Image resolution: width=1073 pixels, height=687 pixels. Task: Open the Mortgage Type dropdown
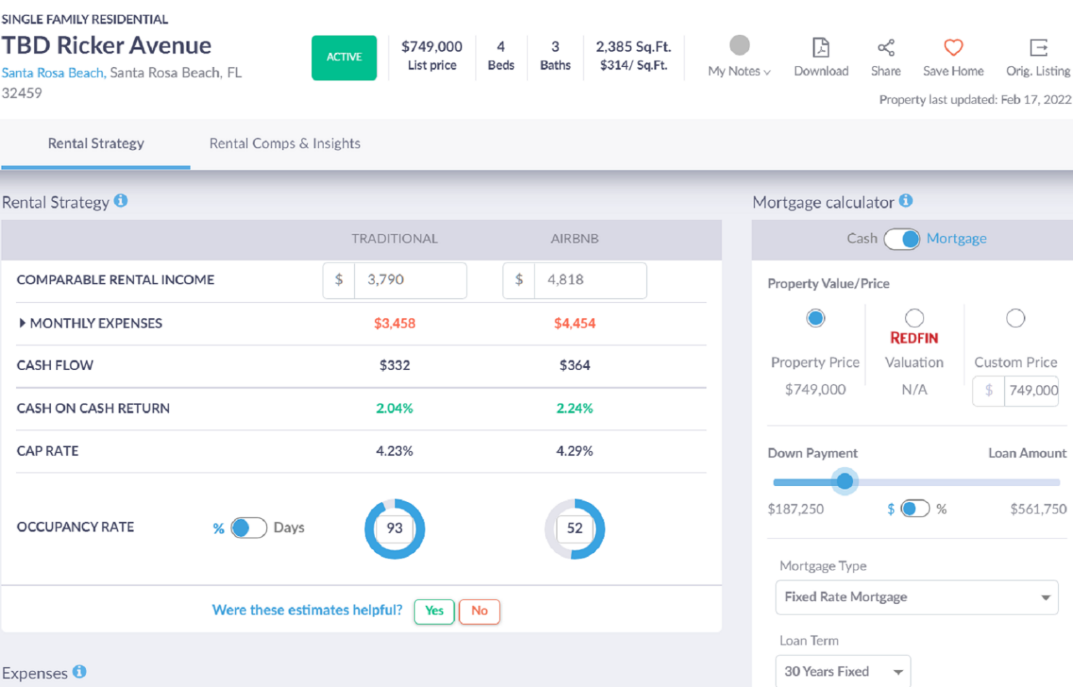[x=917, y=598]
